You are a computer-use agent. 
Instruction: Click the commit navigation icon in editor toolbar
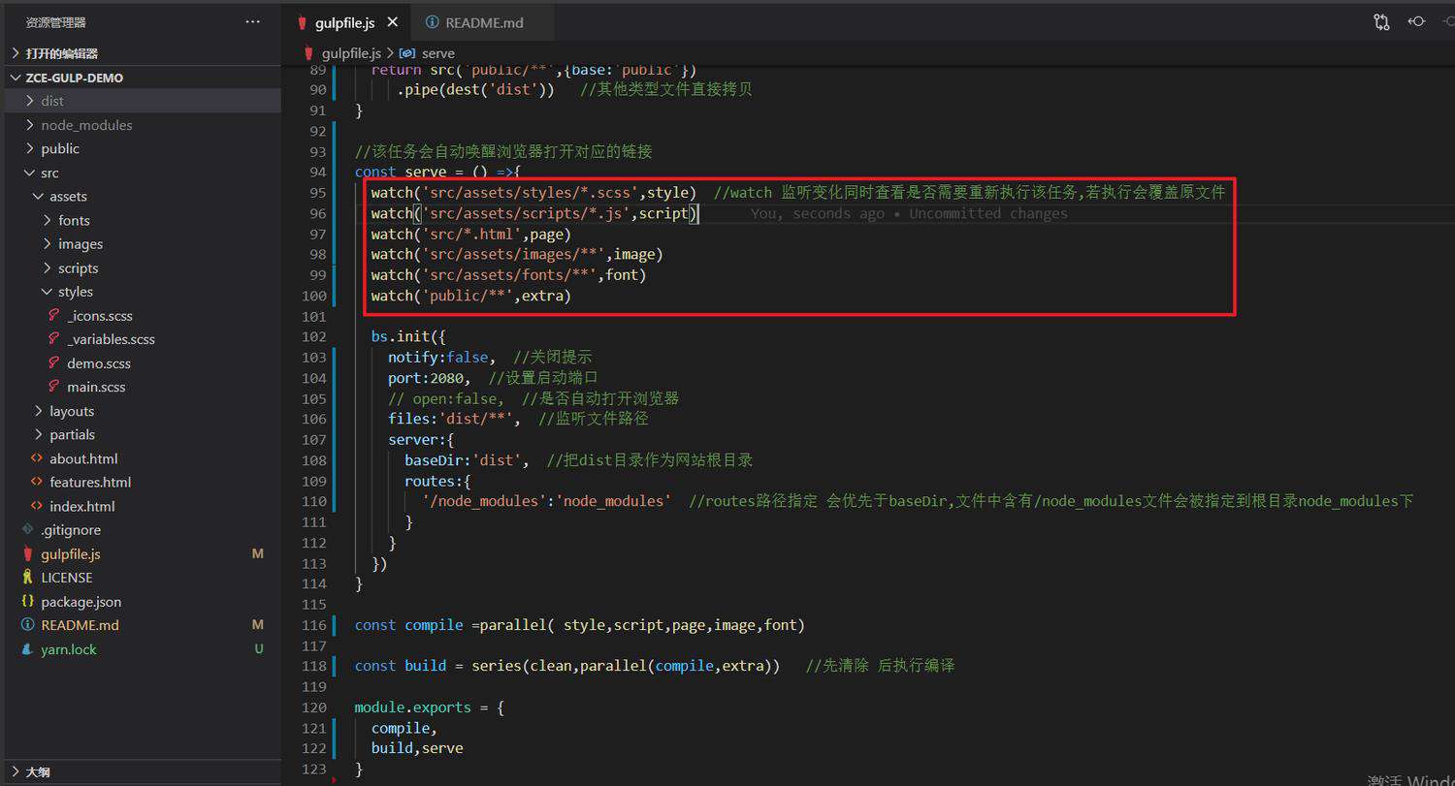tap(1416, 21)
